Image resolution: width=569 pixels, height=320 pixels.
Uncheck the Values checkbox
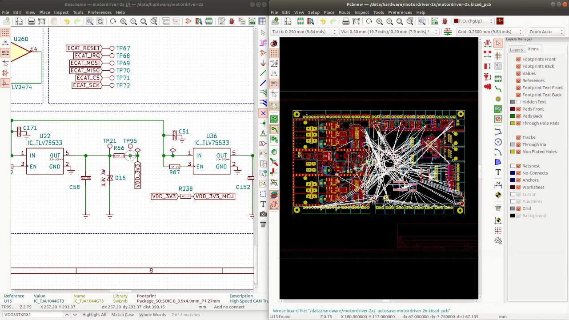click(x=518, y=73)
